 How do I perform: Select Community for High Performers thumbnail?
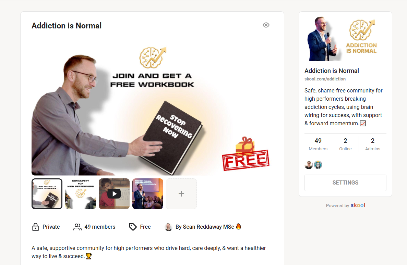(x=81, y=194)
